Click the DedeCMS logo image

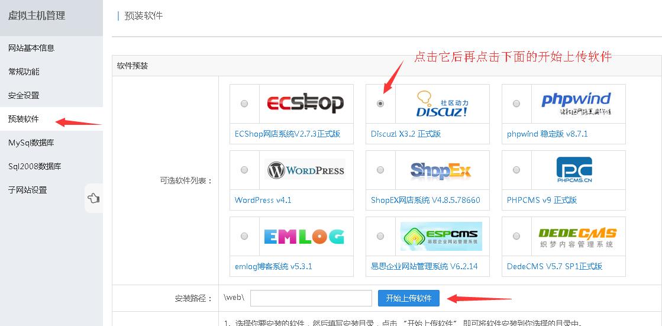coord(577,237)
